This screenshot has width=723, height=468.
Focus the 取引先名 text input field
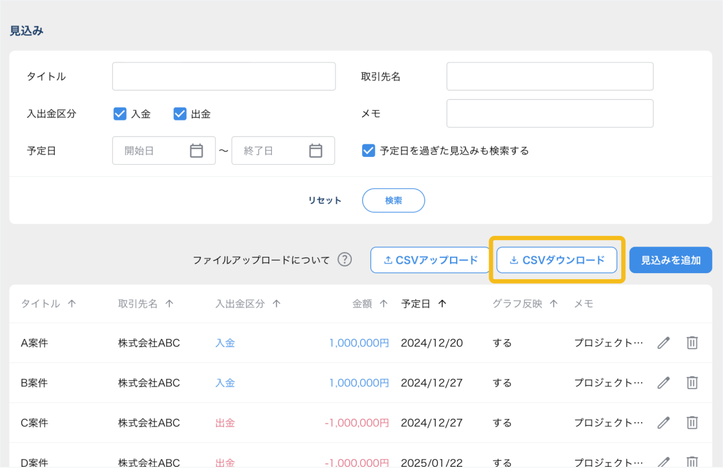(x=549, y=76)
